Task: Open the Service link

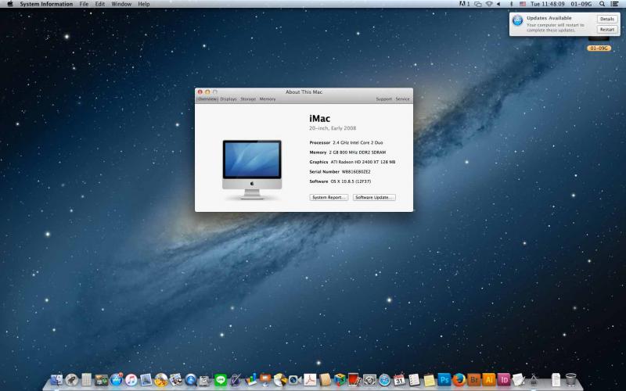Action: tap(402, 99)
